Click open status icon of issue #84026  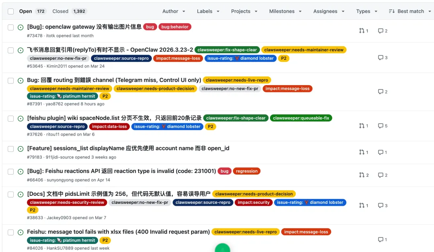20,232
